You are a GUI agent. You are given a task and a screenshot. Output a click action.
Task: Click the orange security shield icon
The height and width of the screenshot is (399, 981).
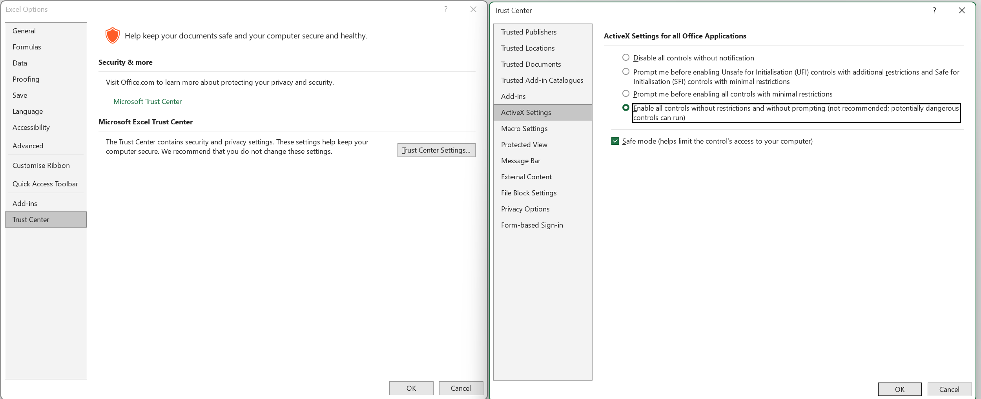pos(113,36)
